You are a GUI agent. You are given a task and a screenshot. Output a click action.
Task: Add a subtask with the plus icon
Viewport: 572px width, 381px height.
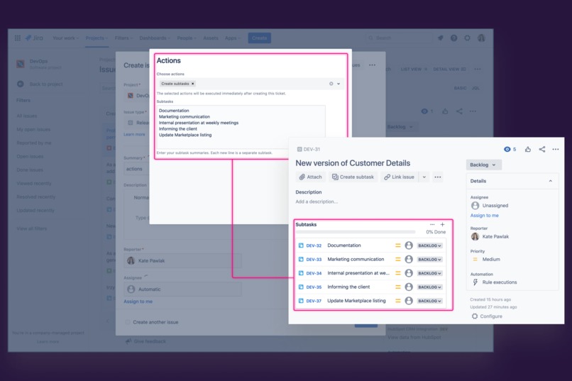(x=443, y=225)
